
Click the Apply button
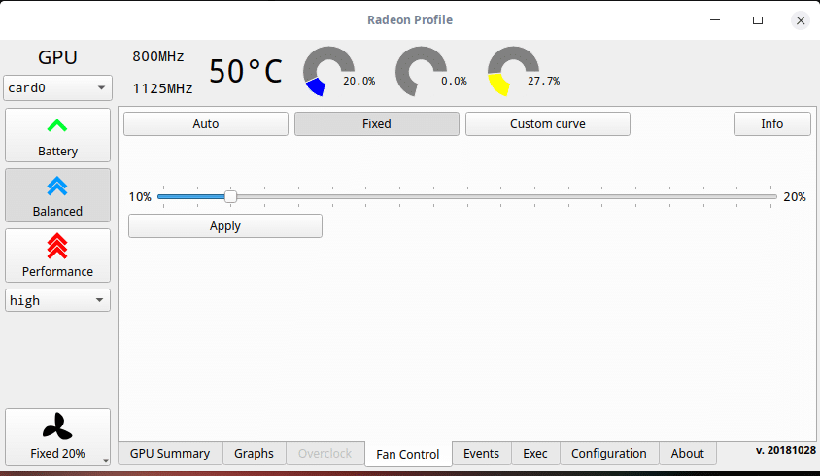(x=224, y=226)
